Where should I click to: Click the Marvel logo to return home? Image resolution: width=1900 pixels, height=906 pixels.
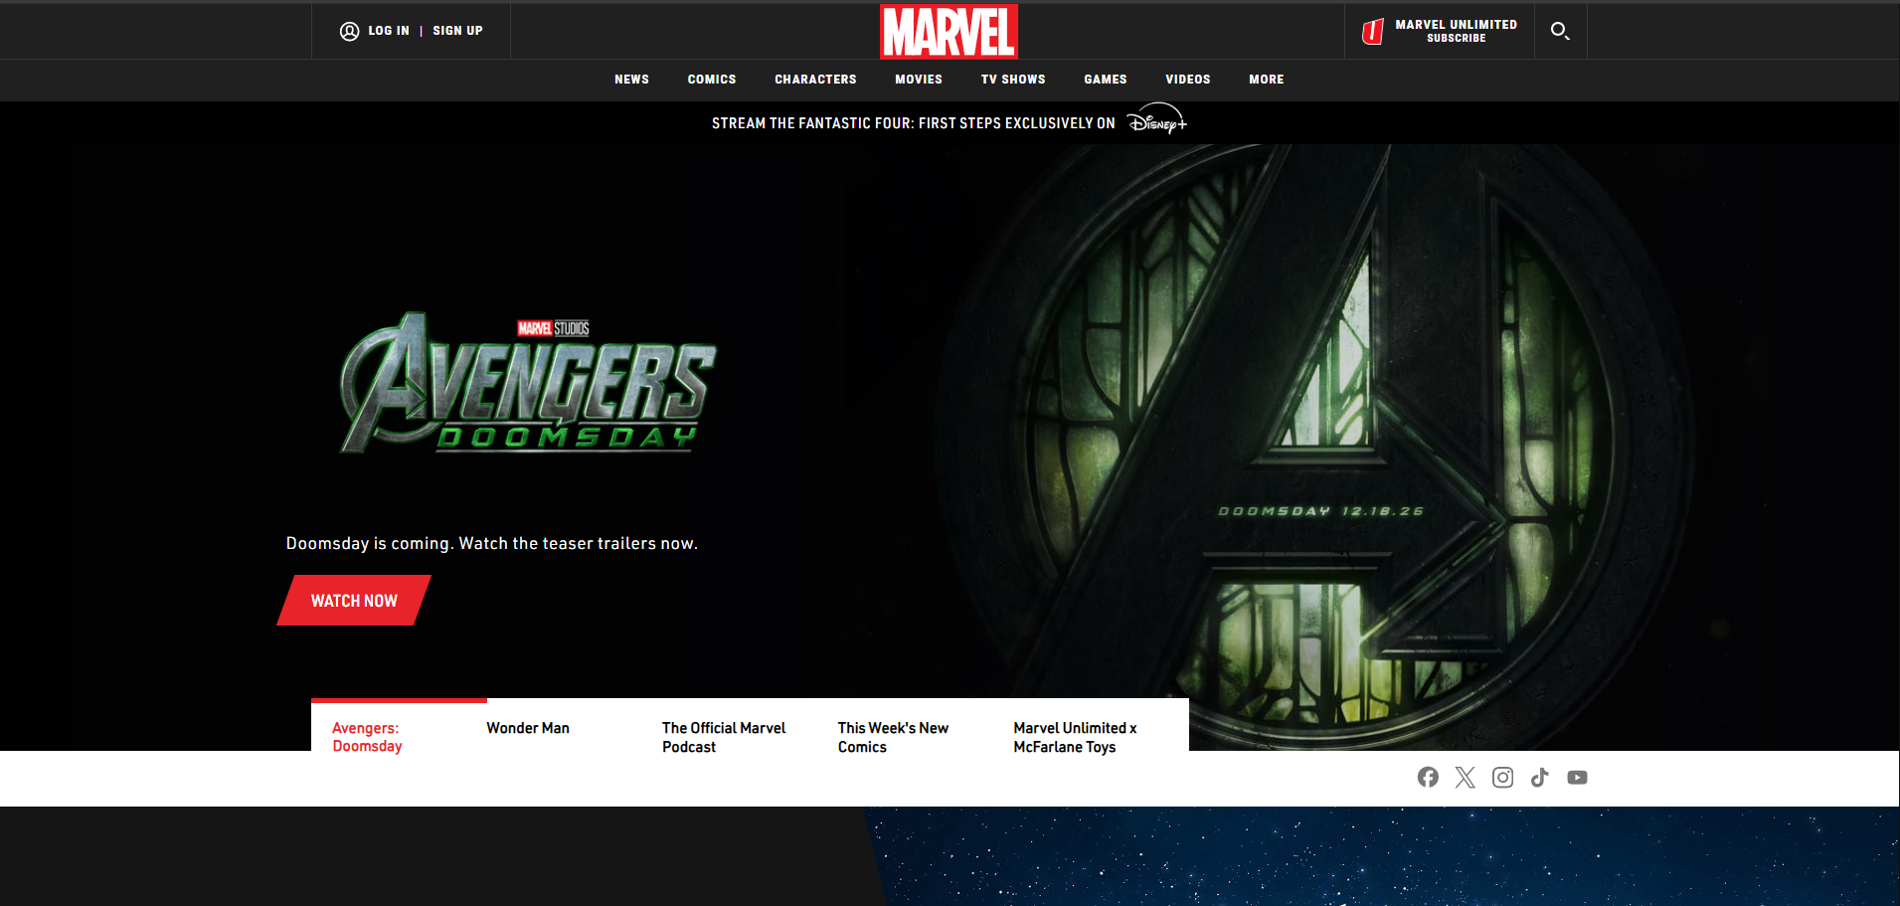pos(948,31)
